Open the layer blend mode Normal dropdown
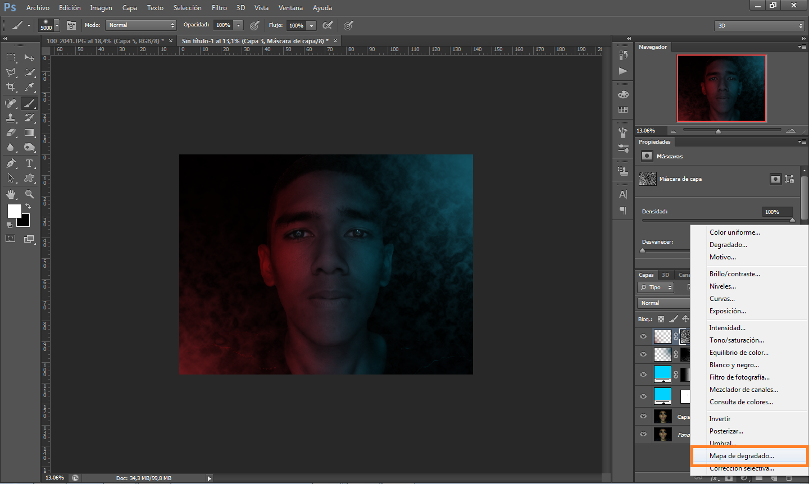This screenshot has width=809, height=484. coord(664,303)
